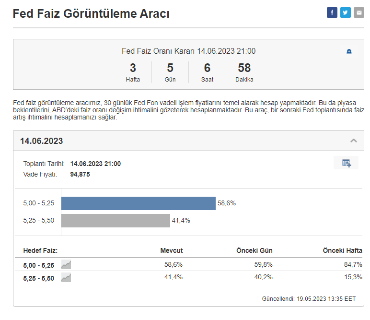The height and width of the screenshot is (320, 370).
Task: Click the blue 58,6% probability bar
Action: pos(138,203)
